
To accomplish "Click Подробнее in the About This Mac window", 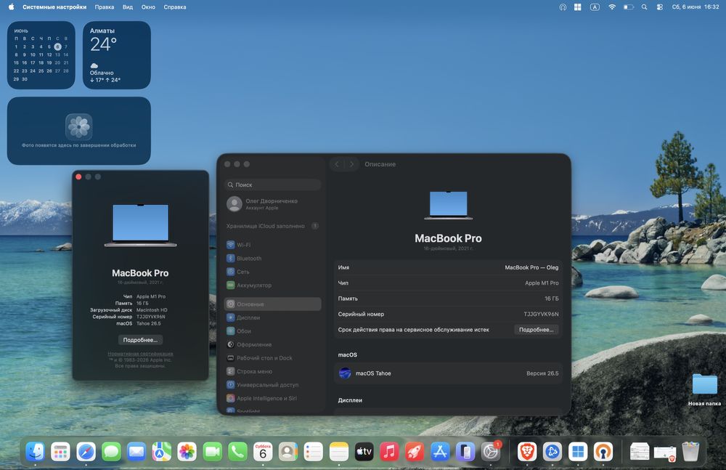I will 140,340.
